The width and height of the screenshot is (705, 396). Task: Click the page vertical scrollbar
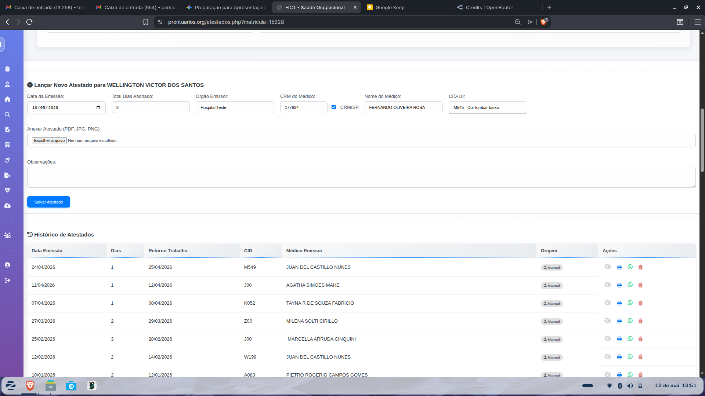(702, 140)
